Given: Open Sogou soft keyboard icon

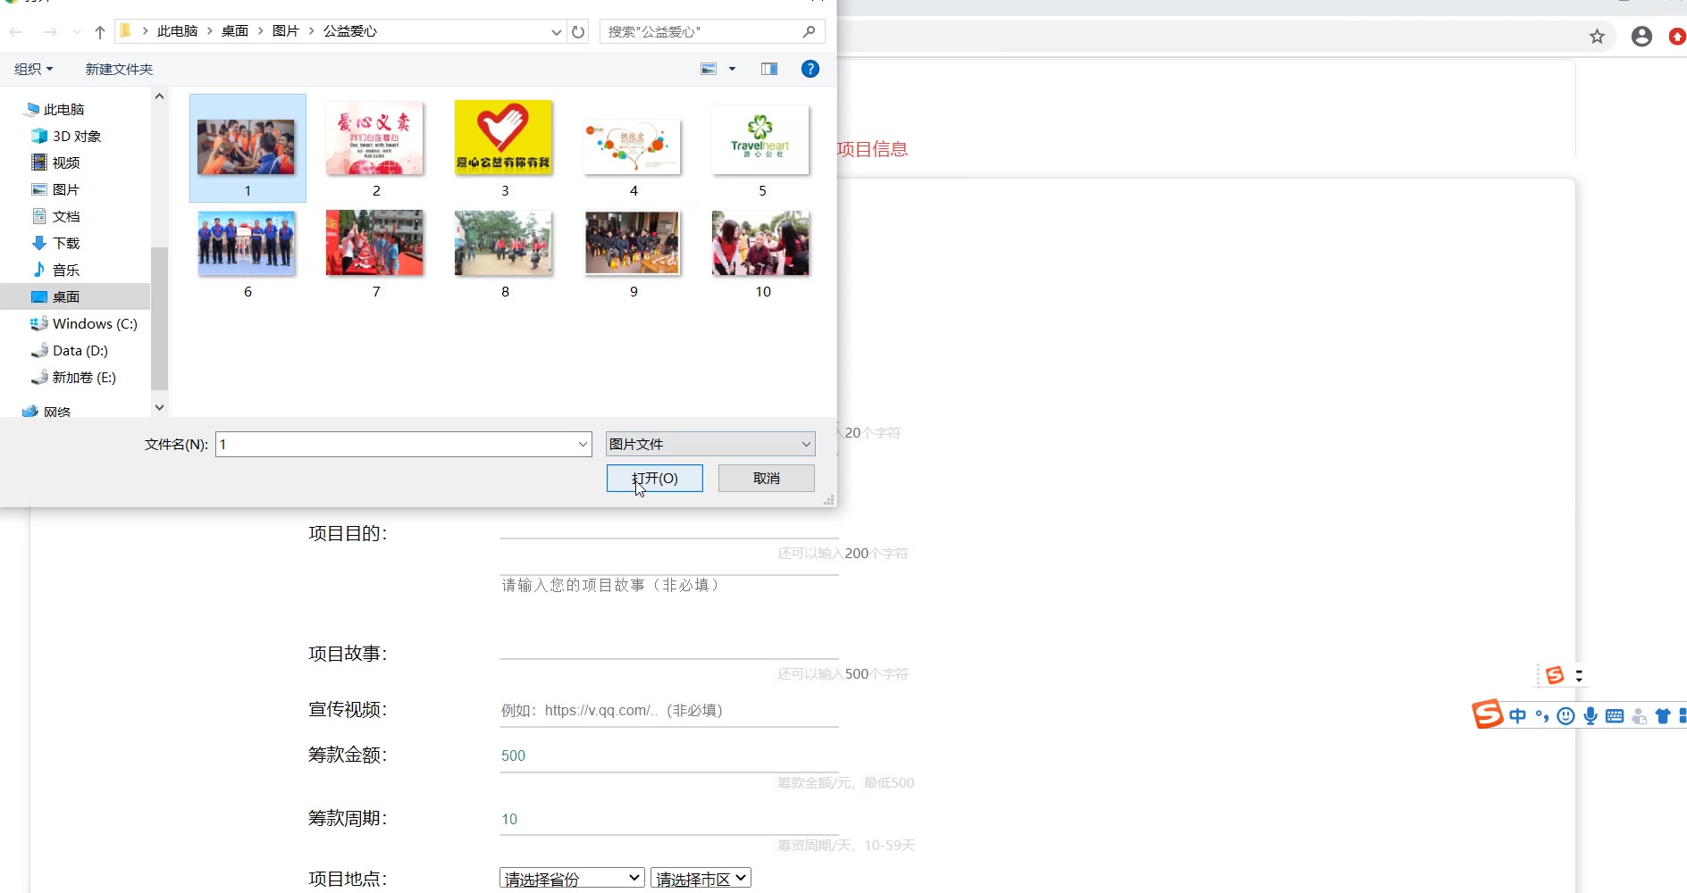Looking at the screenshot, I should (1615, 716).
